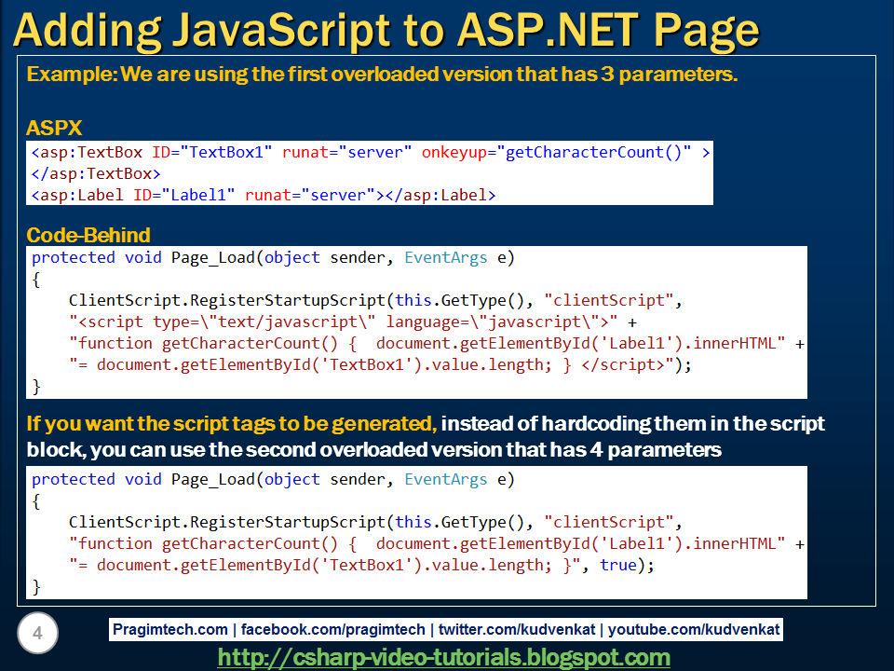
Task: Click the page number circle showing 4
Action: (37, 633)
